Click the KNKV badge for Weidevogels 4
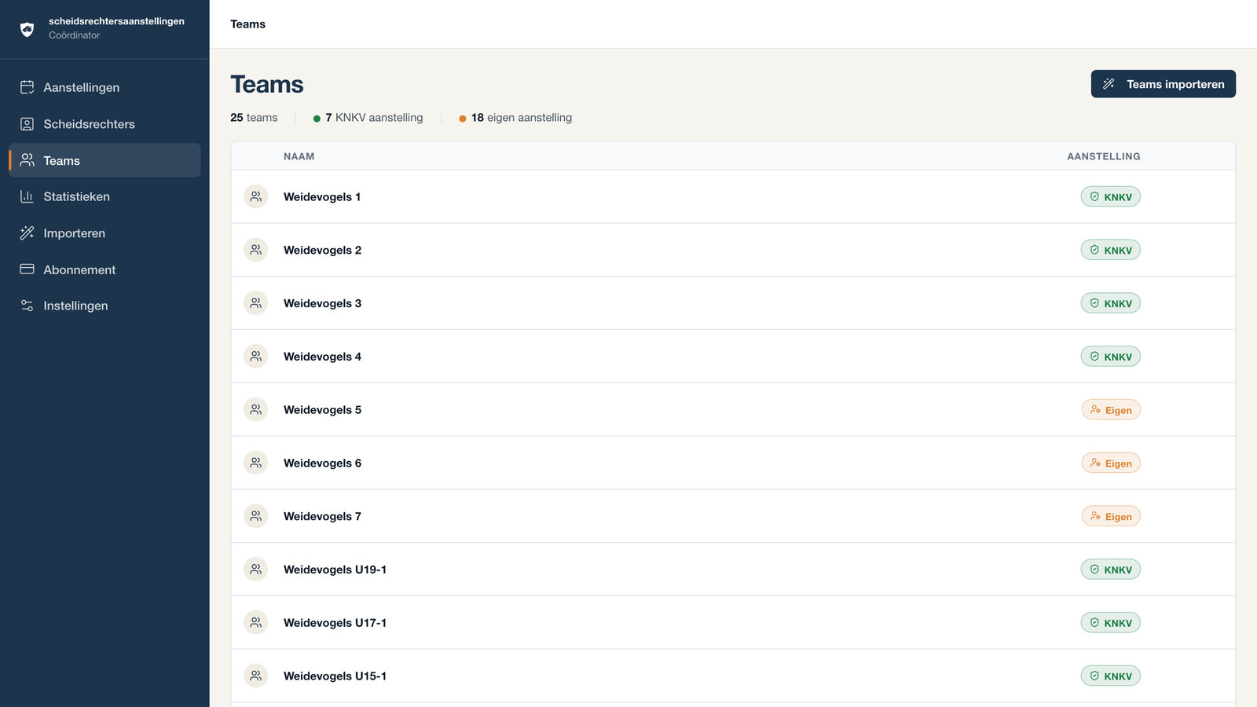The image size is (1257, 707). [1110, 357]
